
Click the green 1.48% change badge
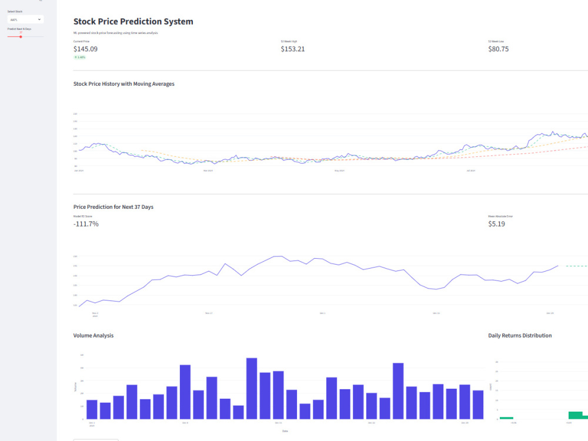click(x=79, y=58)
